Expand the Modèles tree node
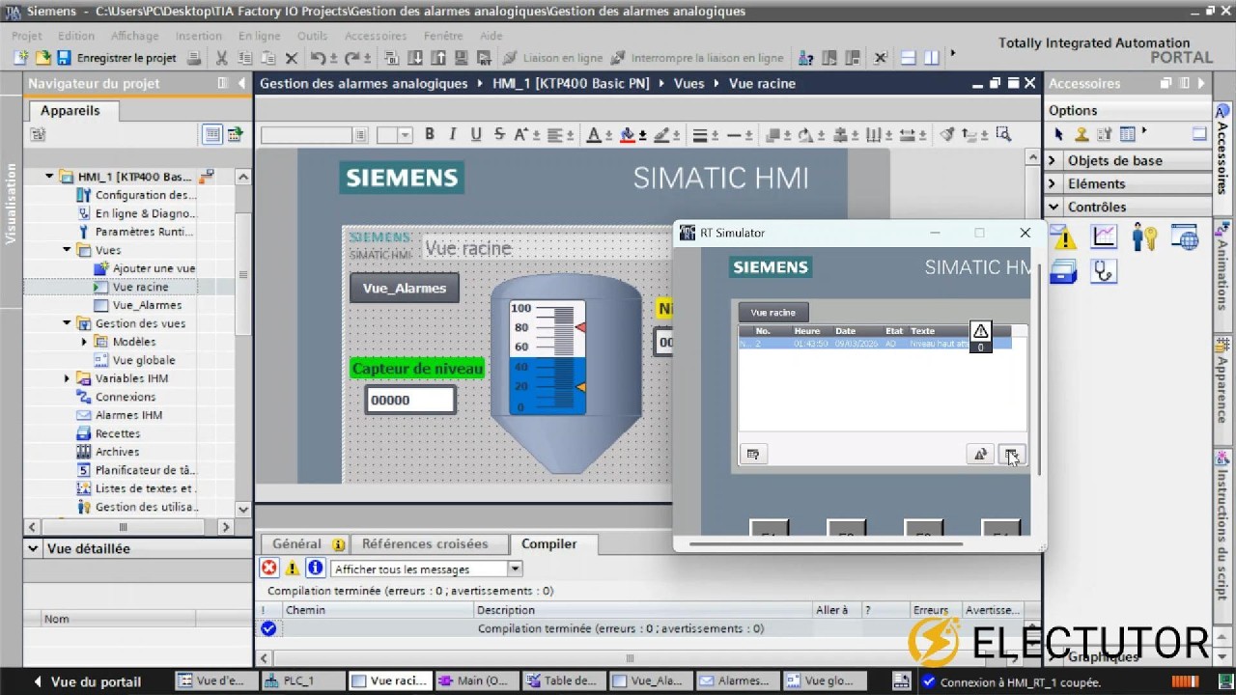Screen dimensions: 1236x695 [x=84, y=342]
